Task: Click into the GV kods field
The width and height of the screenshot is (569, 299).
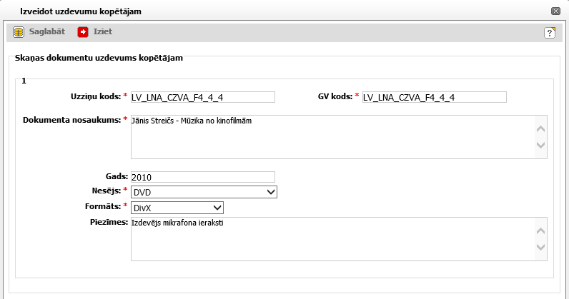Action: (x=434, y=97)
